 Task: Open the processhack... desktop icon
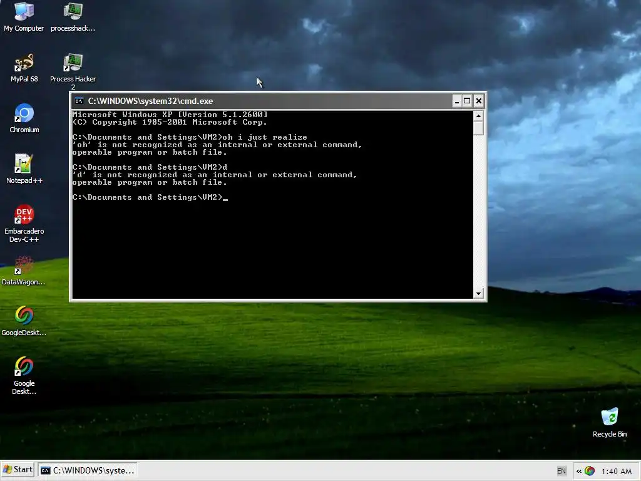coord(73,17)
